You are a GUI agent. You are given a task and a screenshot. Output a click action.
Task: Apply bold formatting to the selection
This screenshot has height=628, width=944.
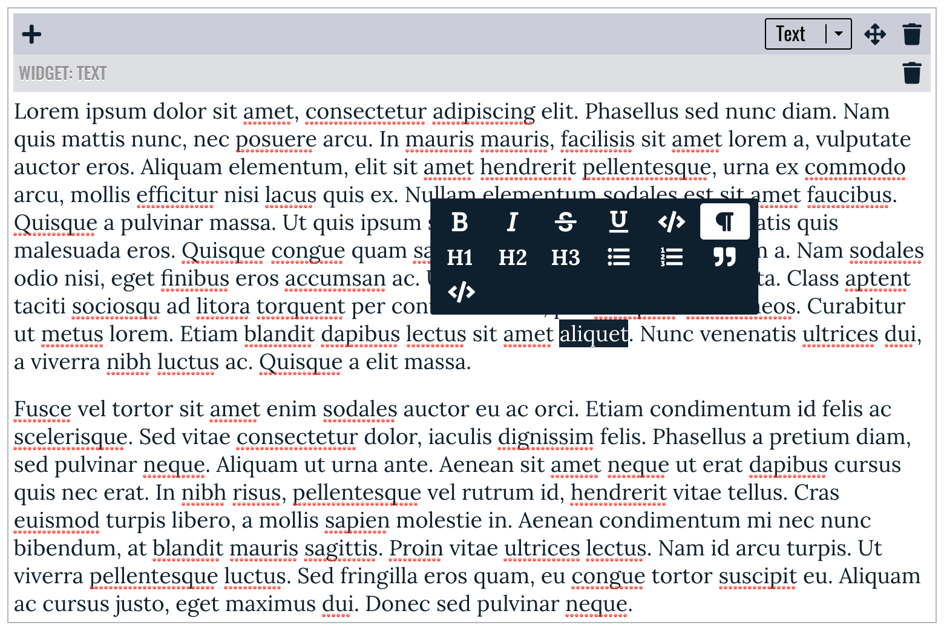pyautogui.click(x=460, y=222)
